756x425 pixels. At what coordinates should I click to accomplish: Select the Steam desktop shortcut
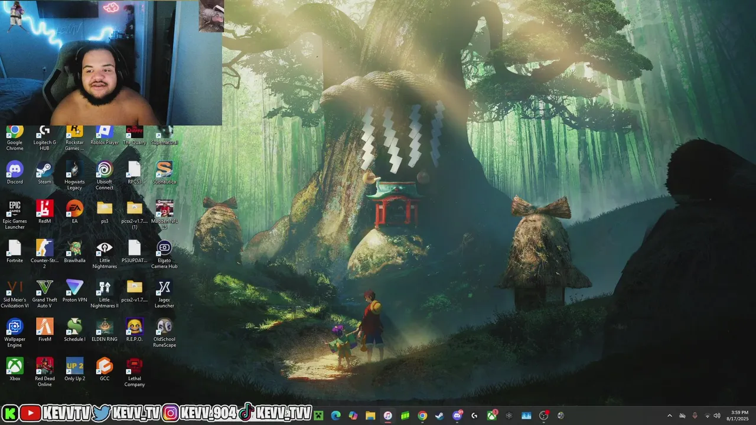click(x=44, y=172)
